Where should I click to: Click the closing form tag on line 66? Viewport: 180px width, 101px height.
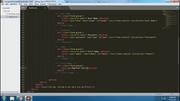(53, 80)
